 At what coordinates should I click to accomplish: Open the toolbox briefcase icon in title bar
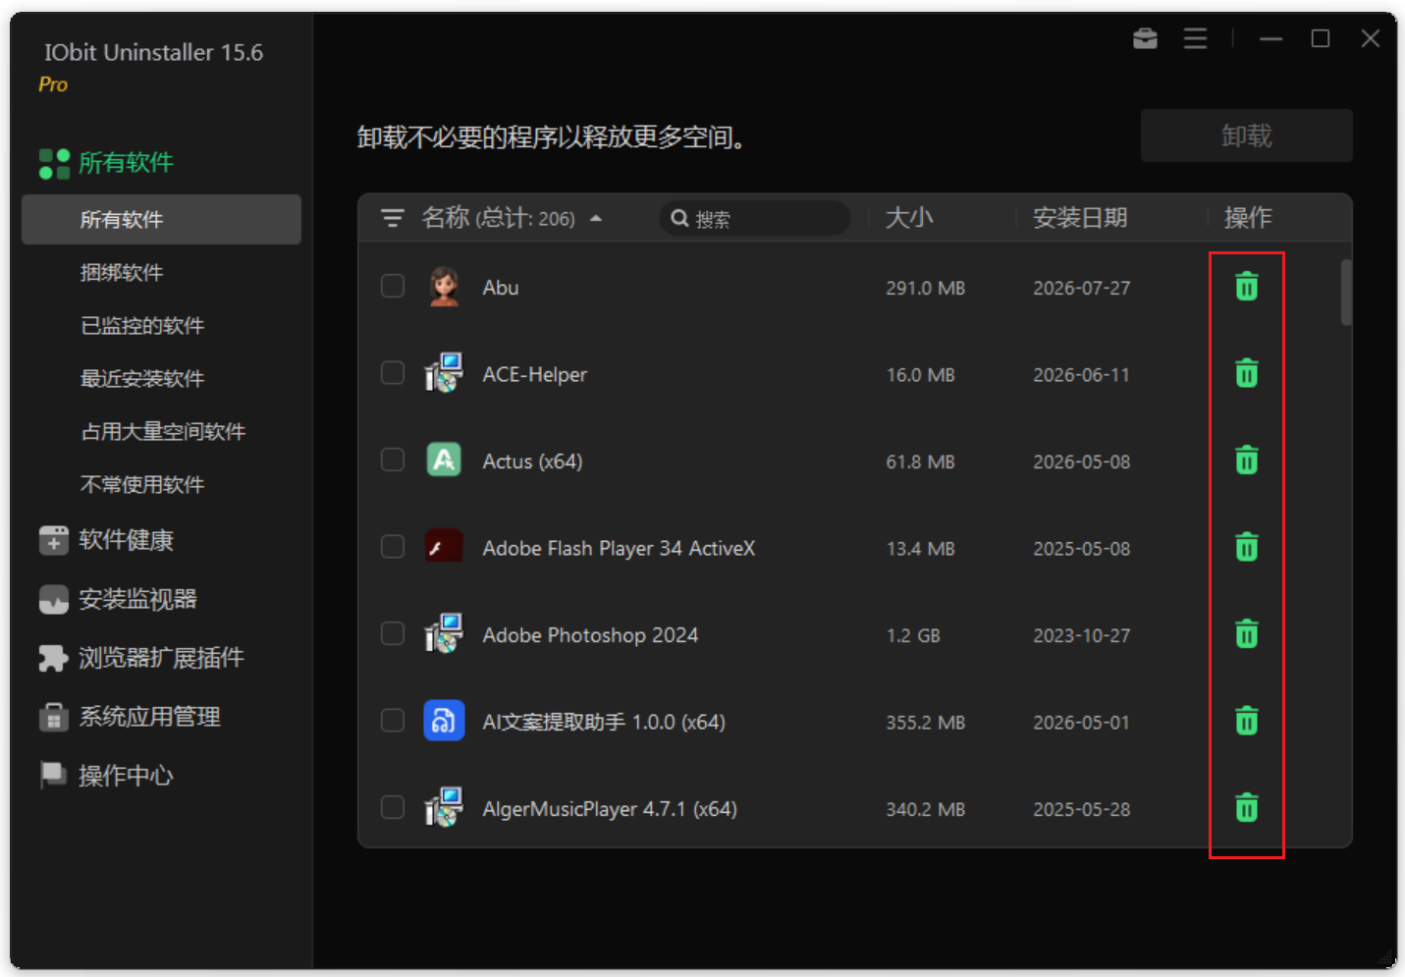1145,38
